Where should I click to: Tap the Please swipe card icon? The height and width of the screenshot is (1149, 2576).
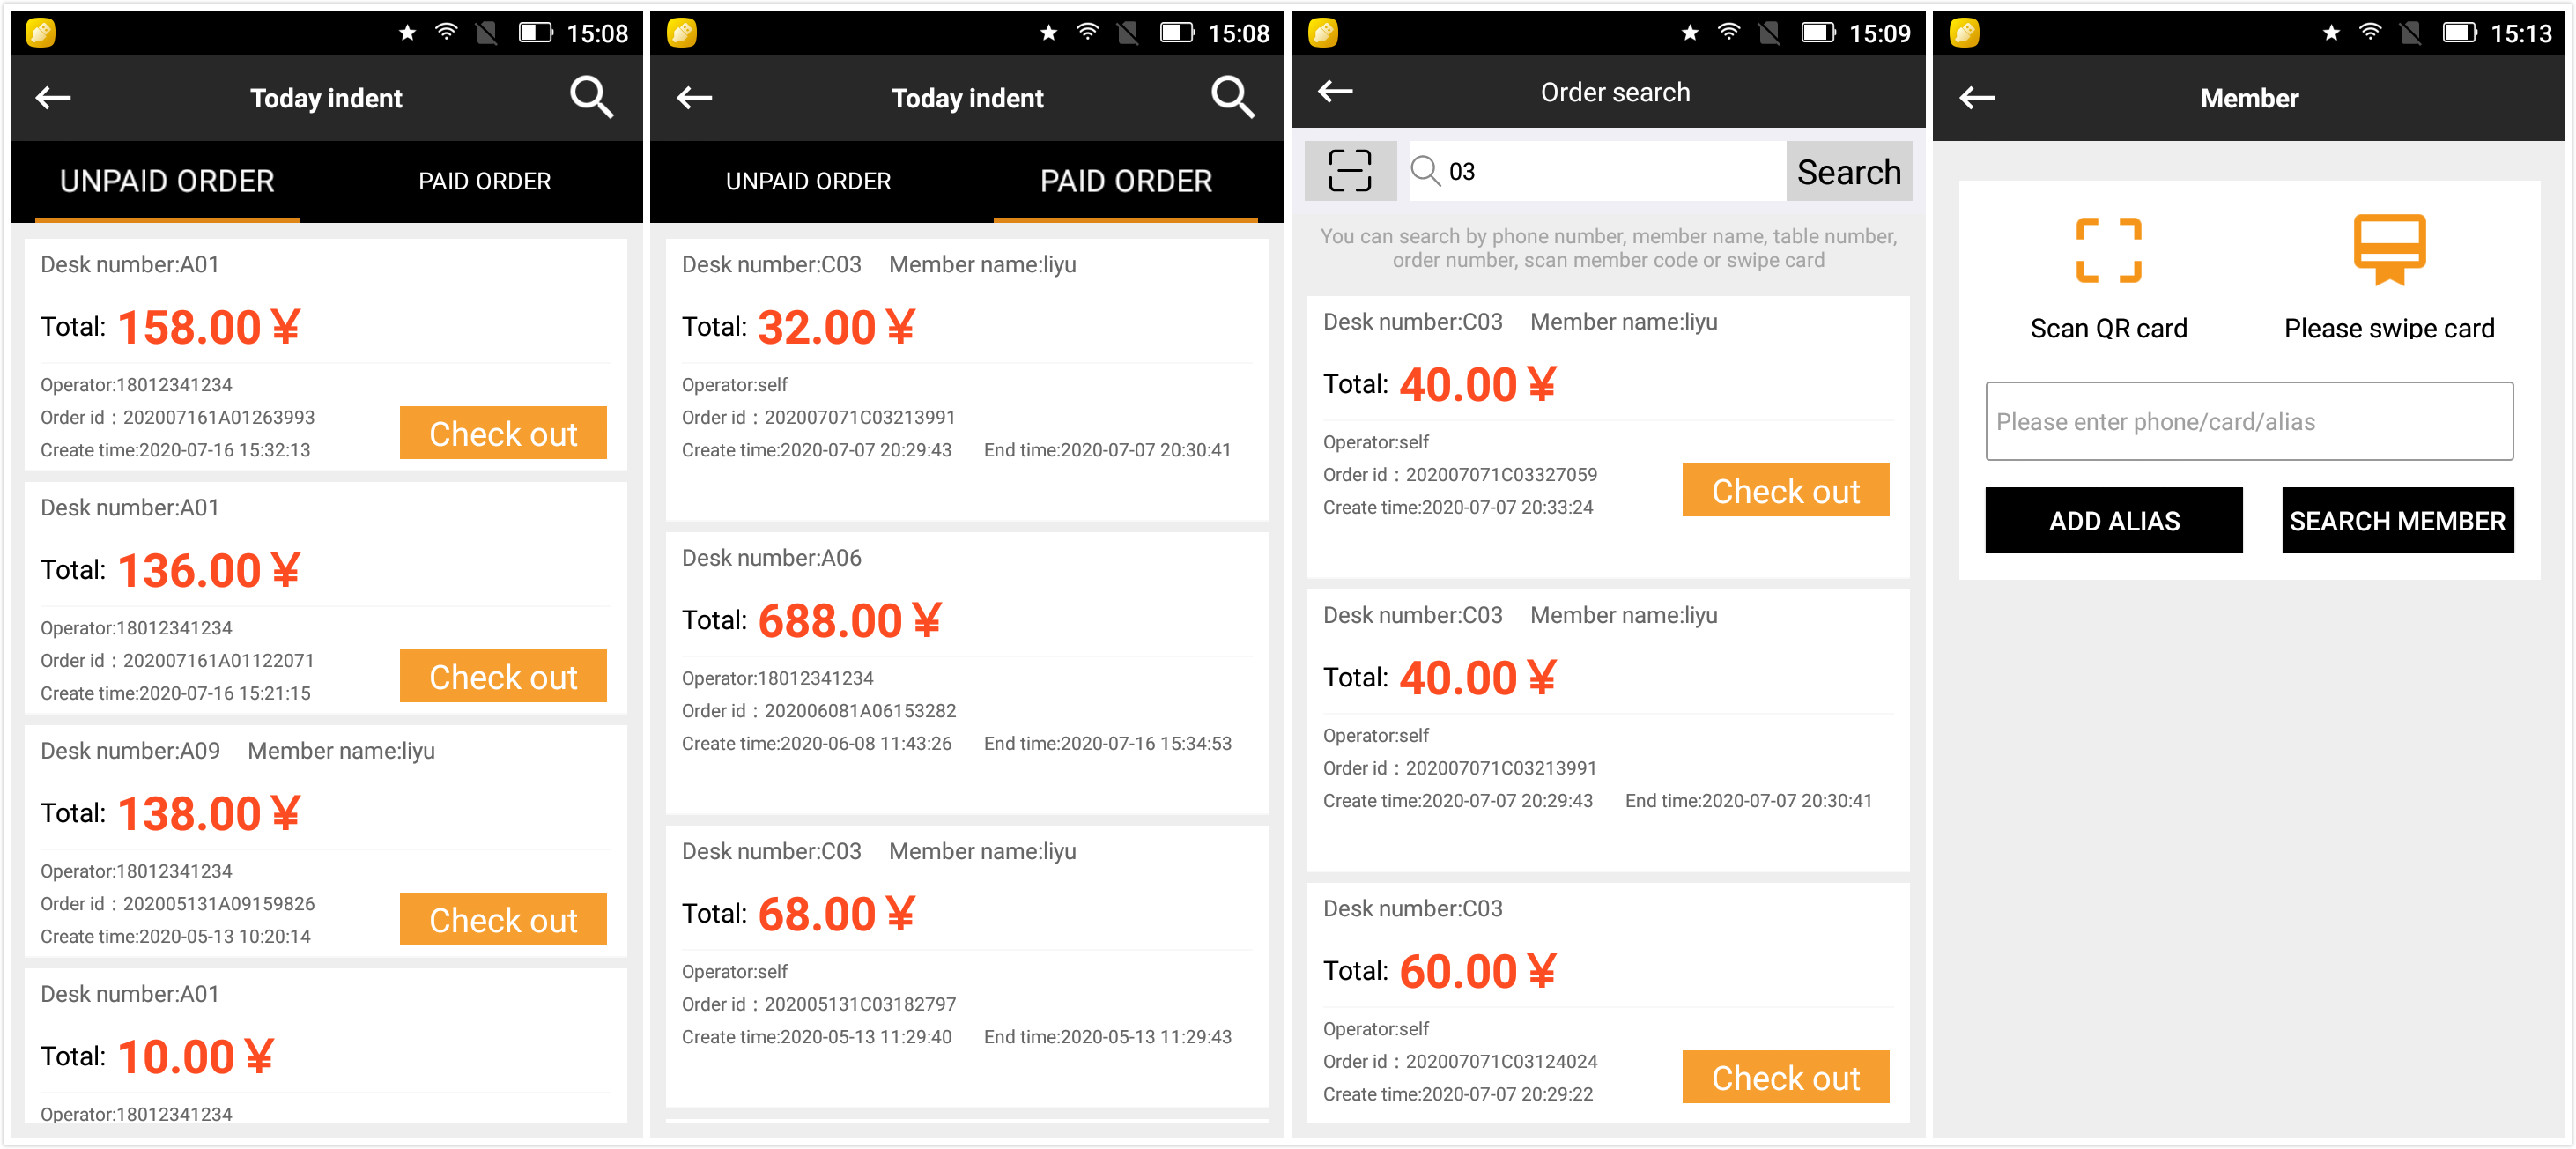point(2388,249)
